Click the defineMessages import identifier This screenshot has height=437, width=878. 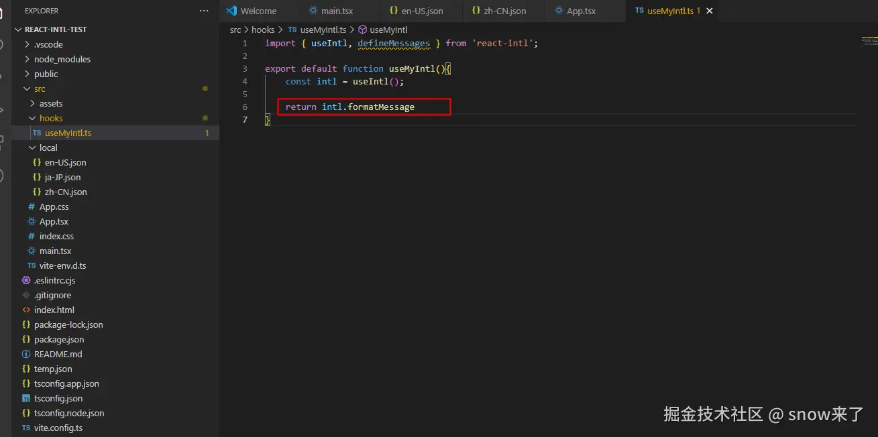pyautogui.click(x=394, y=43)
